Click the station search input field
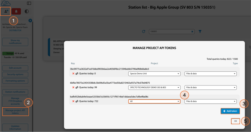The height and width of the screenshot is (132, 251). click(170, 32)
